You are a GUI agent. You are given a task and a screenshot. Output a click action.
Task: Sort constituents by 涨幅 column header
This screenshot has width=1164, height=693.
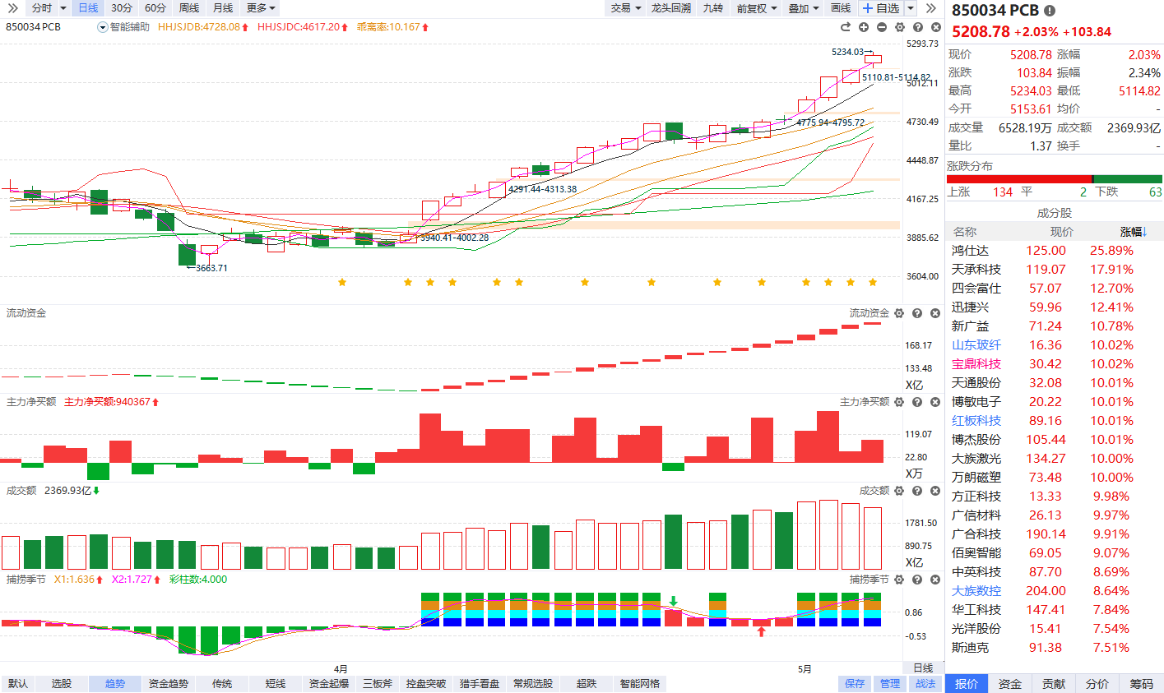(x=1134, y=232)
